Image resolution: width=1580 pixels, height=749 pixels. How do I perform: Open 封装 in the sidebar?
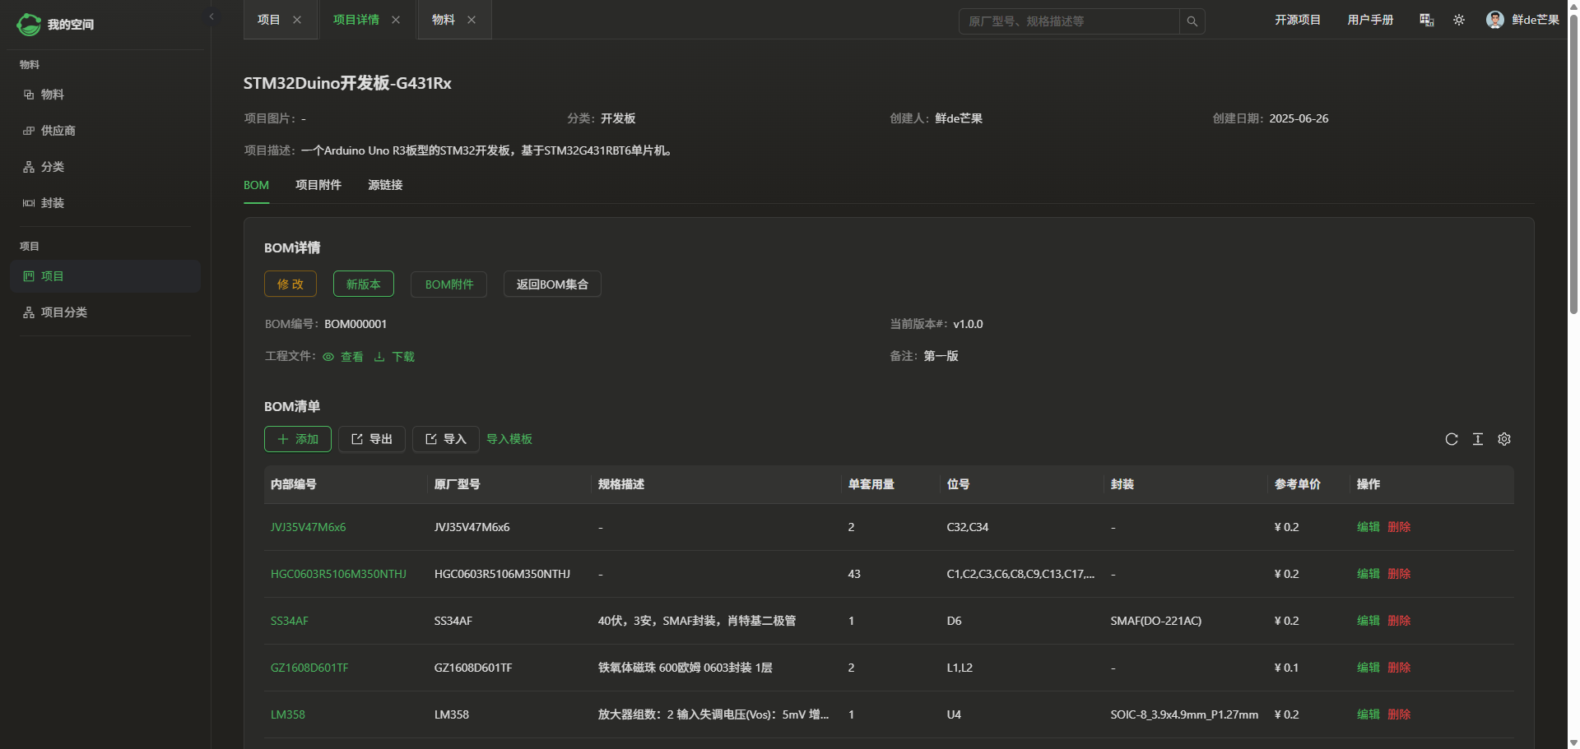tap(105, 203)
